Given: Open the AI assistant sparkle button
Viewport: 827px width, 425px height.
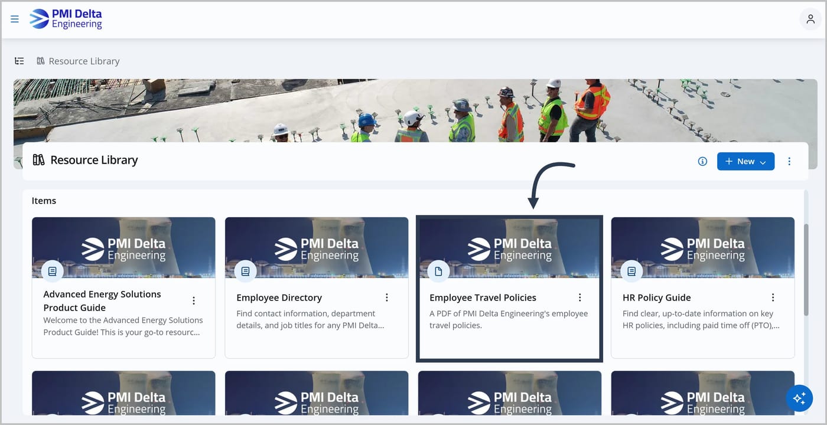Looking at the screenshot, I should [x=799, y=398].
